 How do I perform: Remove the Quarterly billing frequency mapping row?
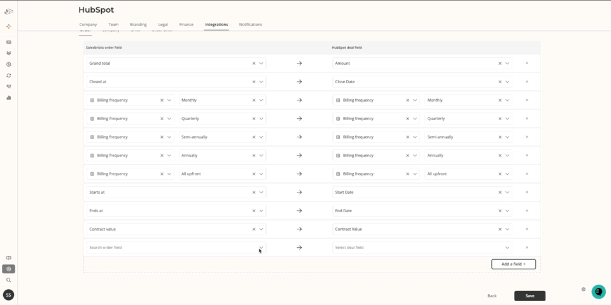click(x=527, y=119)
